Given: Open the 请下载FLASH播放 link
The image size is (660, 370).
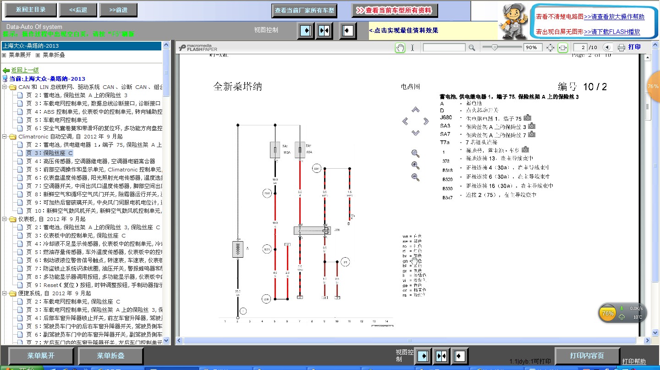Looking at the screenshot, I should click(x=612, y=32).
